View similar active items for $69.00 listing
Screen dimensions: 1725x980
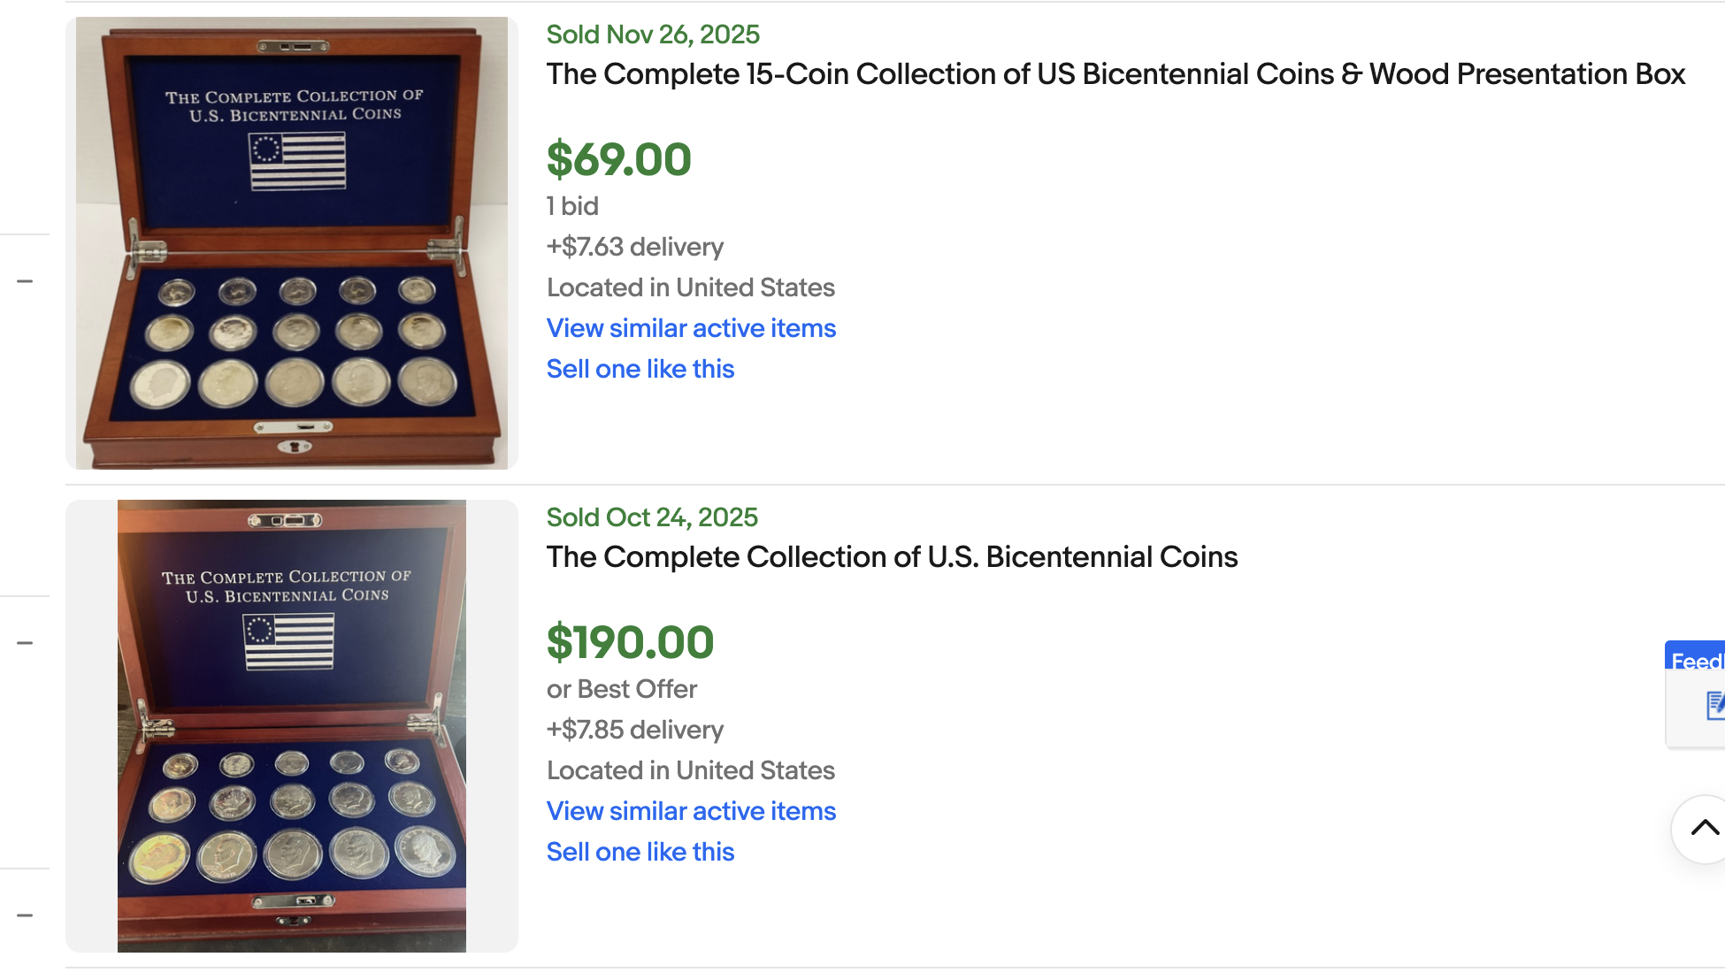(691, 328)
